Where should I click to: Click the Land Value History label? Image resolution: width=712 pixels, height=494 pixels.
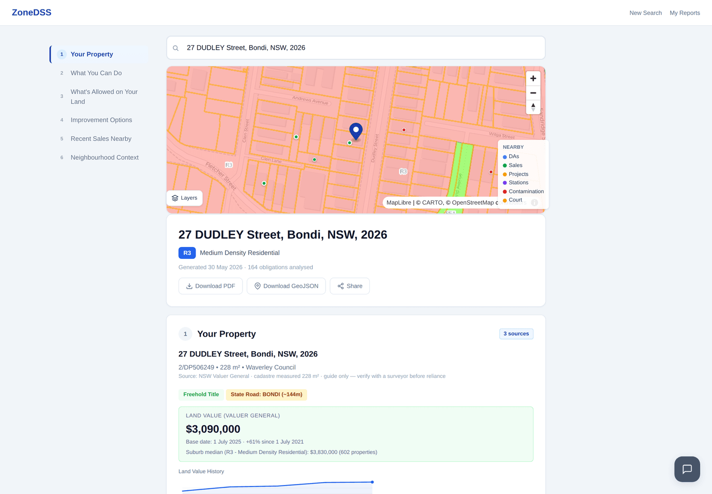coord(201,471)
